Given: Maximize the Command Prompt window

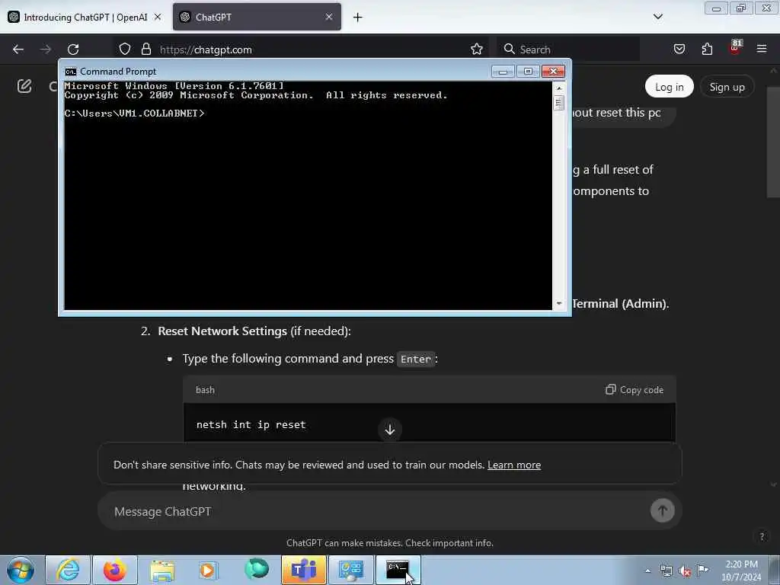Looking at the screenshot, I should [528, 72].
